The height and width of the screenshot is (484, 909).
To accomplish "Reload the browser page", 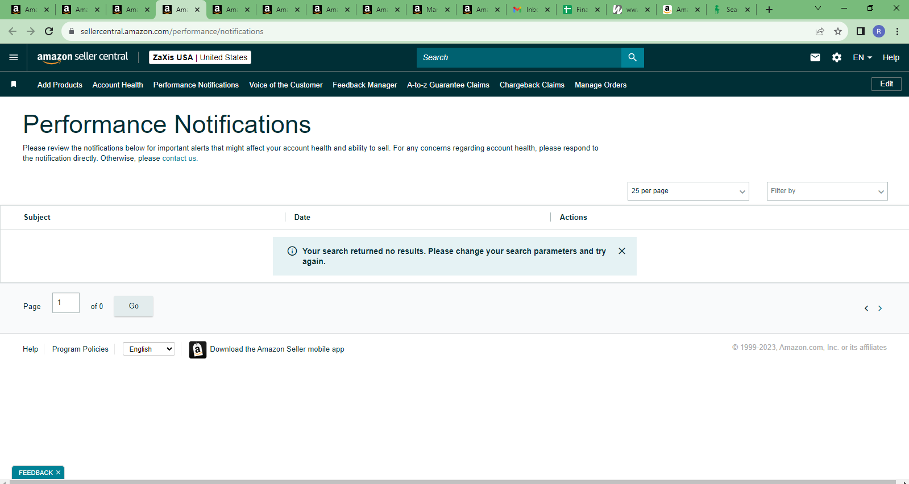I will 49,31.
